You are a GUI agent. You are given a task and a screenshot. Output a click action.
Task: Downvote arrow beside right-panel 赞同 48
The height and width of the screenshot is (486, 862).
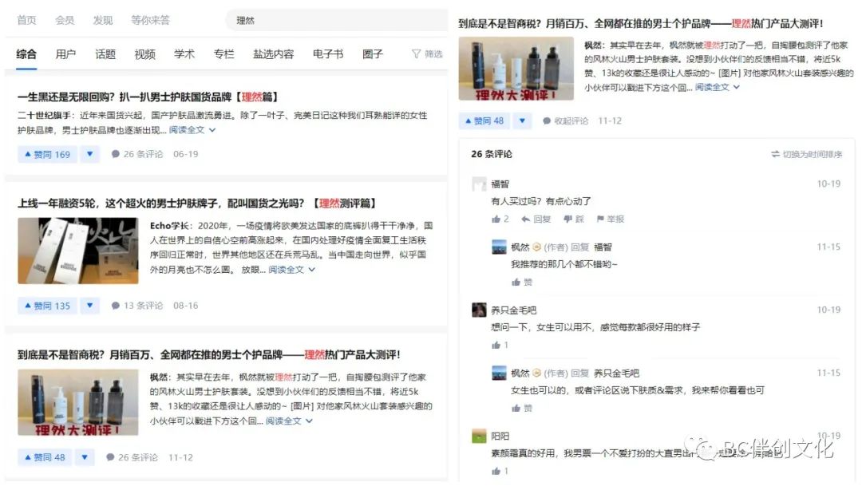click(x=522, y=121)
